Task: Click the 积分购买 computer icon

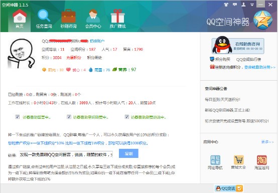Action: [x=212, y=59]
